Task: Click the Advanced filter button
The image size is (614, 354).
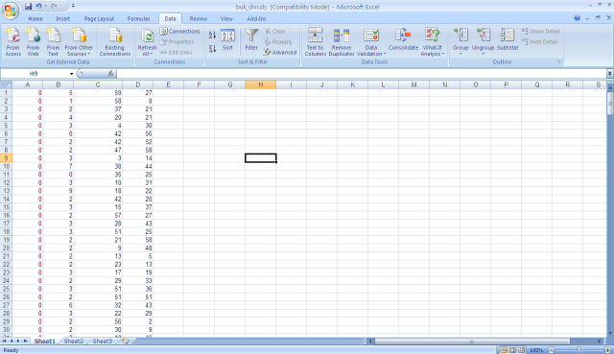Action: 280,52
